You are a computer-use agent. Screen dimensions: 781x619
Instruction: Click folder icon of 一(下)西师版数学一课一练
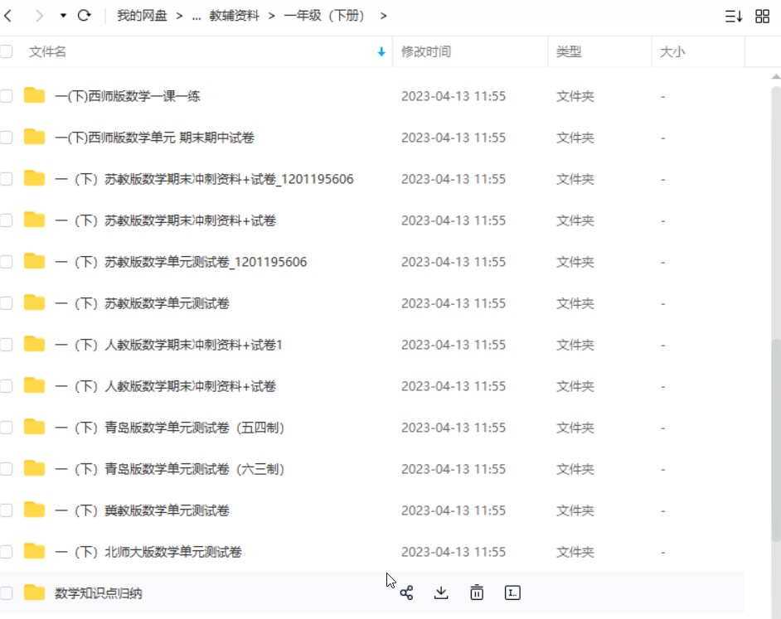(34, 95)
